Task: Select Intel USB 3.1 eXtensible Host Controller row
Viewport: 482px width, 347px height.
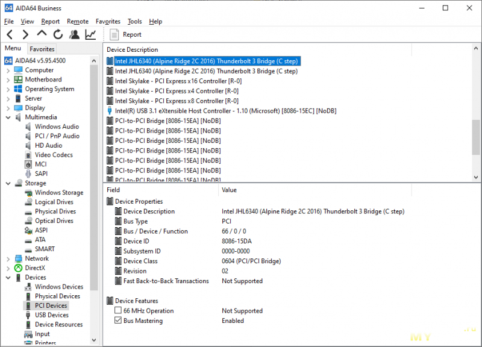Action: pos(225,111)
